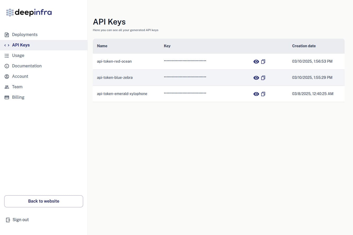The image size is (353, 235).
Task: Click the Team people icon
Action: coord(7,87)
